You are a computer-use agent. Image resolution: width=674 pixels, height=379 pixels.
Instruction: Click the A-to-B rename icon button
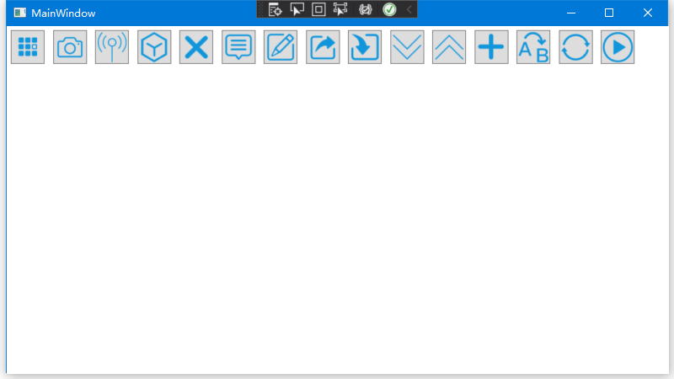[533, 47]
